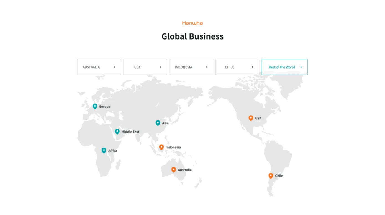This screenshot has width=385, height=215.
Task: Click the Middle East text label
Action: [x=130, y=132]
